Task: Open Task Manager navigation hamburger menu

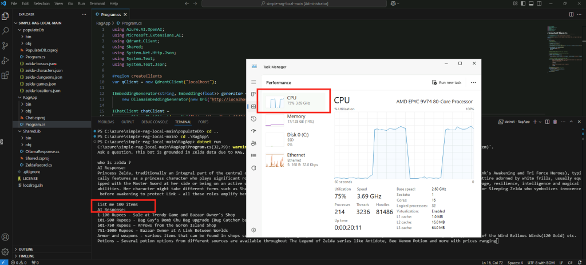Action: [x=254, y=82]
